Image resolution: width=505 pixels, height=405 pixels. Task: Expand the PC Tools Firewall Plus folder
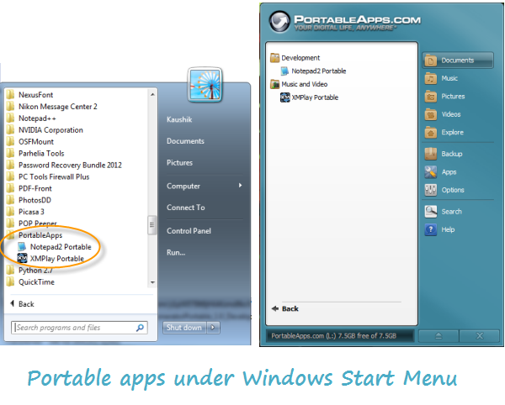pyautogui.click(x=48, y=176)
